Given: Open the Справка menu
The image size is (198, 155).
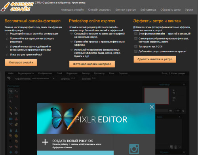Looking at the screenshot, I should click(x=123, y=73).
